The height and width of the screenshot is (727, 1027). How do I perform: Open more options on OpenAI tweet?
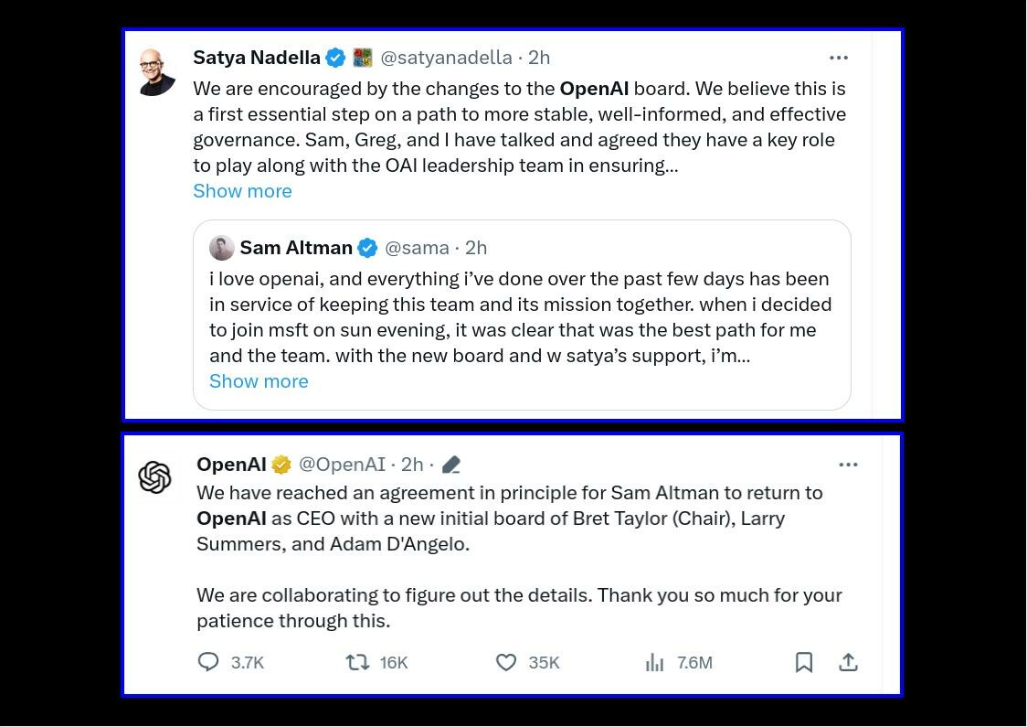pos(848,465)
